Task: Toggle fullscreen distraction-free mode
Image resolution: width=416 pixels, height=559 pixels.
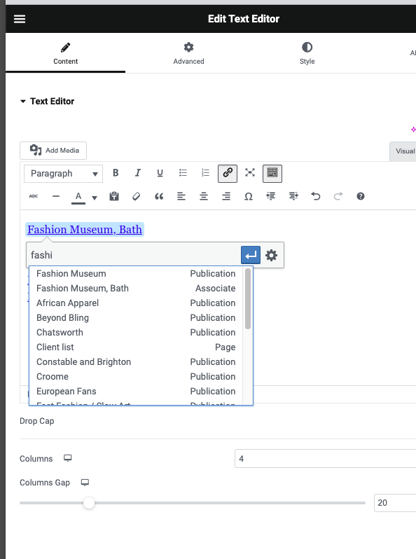Action: [250, 173]
